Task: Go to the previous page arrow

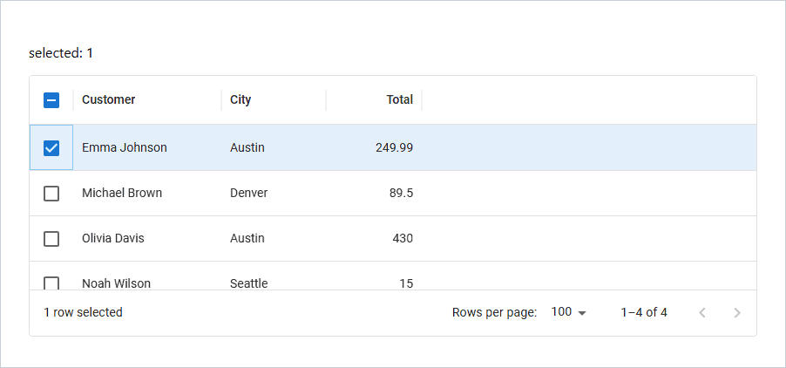Action: [x=702, y=313]
